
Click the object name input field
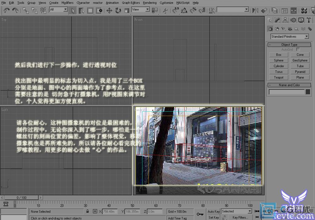[x=287, y=92]
